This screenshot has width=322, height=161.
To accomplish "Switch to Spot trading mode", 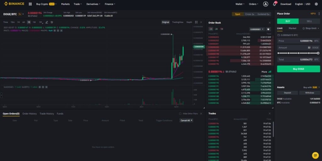I will [x=238, y=14].
